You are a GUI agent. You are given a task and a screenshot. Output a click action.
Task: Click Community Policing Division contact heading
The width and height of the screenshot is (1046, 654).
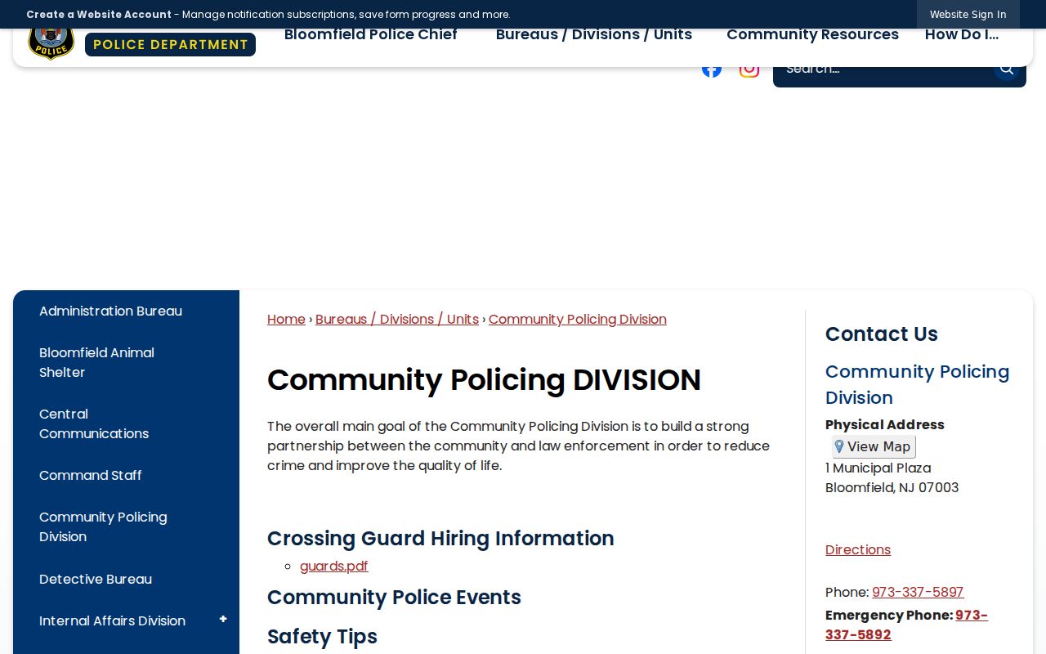(918, 384)
